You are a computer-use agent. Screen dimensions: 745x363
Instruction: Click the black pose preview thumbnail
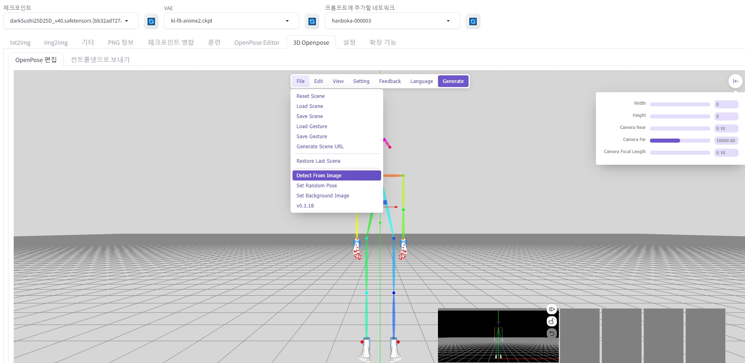pyautogui.click(x=498, y=335)
